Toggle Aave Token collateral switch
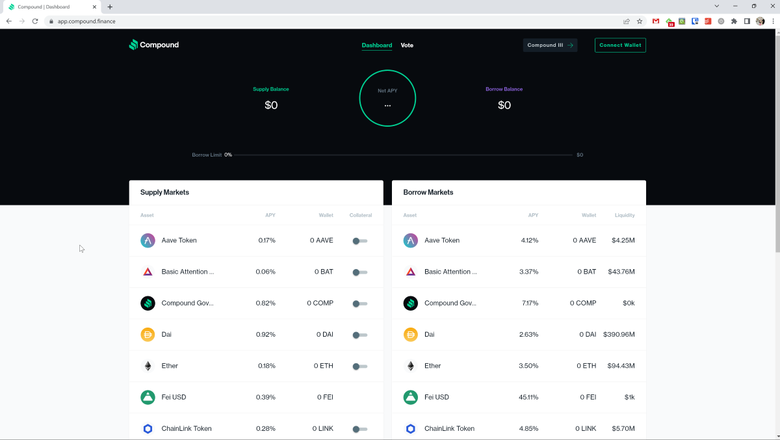The width and height of the screenshot is (780, 440). (x=359, y=240)
